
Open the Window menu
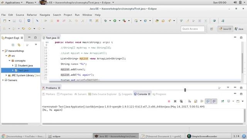click(87, 15)
